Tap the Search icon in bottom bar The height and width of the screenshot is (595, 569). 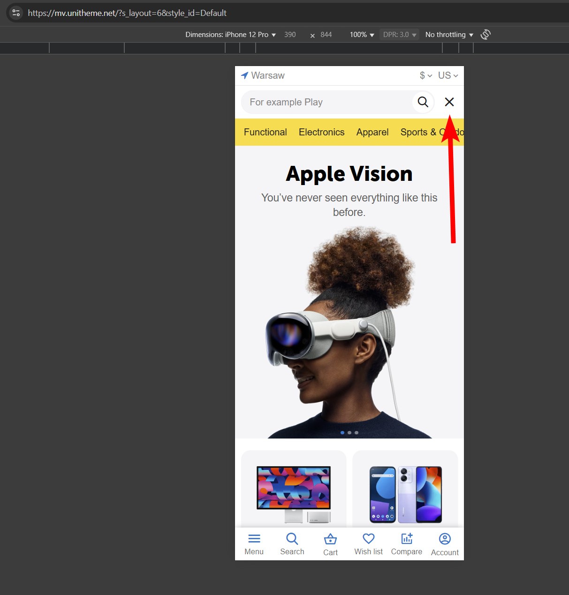point(292,539)
